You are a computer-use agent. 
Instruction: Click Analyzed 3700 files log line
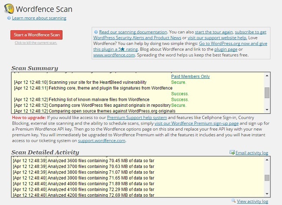84,167
